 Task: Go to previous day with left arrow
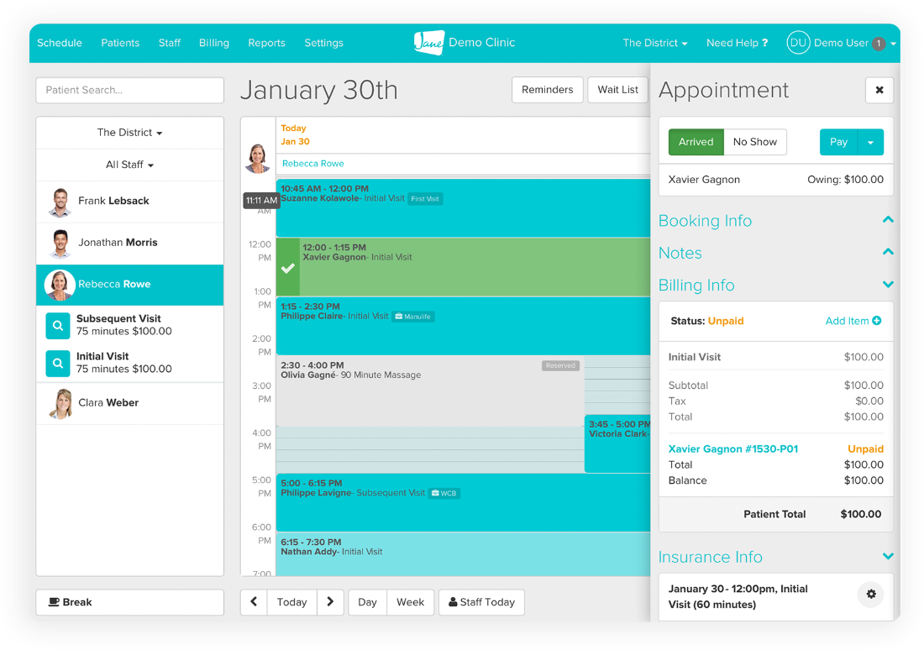click(254, 602)
